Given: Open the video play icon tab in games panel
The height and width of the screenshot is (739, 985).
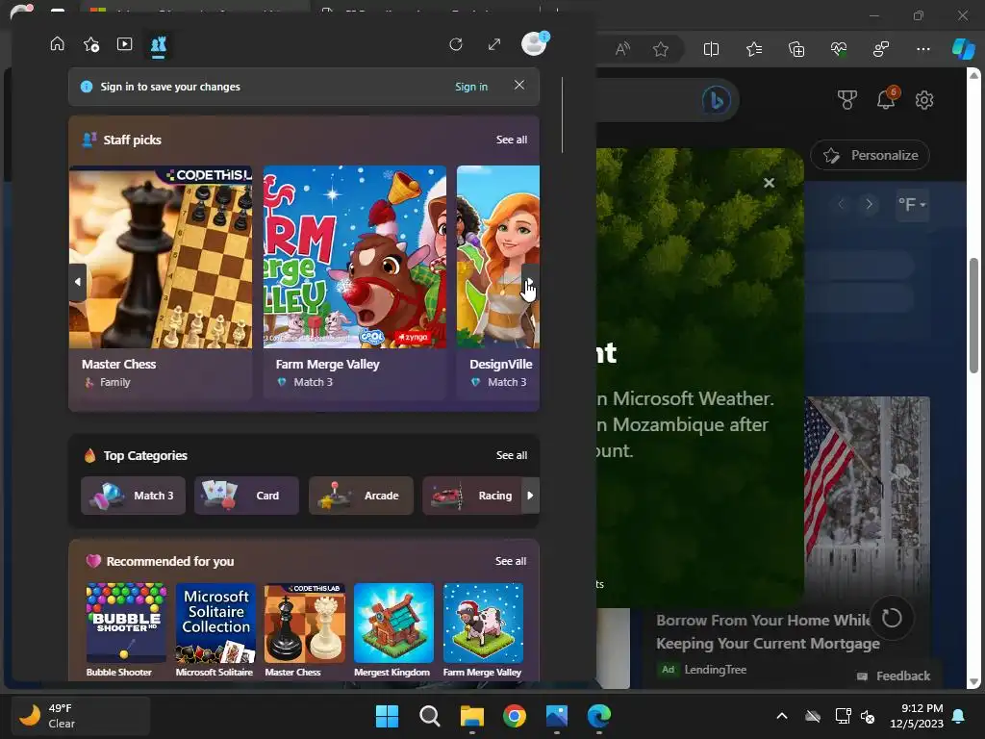Looking at the screenshot, I should (x=124, y=44).
